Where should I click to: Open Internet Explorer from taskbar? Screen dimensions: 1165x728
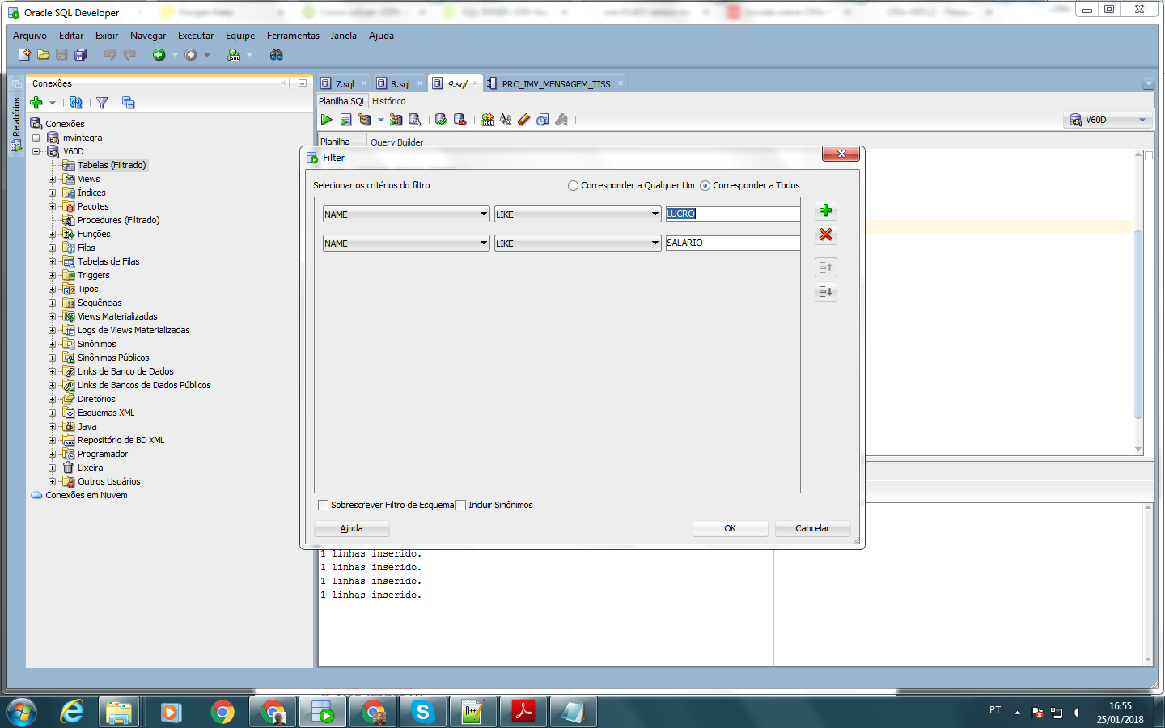pyautogui.click(x=72, y=712)
